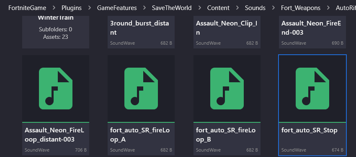356x157 pixels.
Task: Open the Assault_Neon_FireLoop_distant-003 sound icon
Action: click(x=56, y=89)
